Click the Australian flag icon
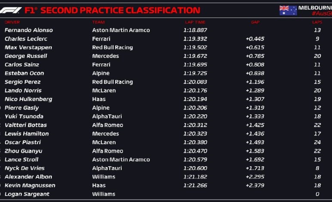The width and height of the screenshot is (332, 202). click(x=288, y=10)
